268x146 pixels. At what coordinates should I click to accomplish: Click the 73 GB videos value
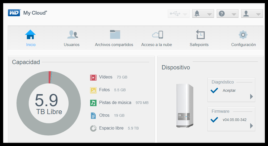pos(122,77)
